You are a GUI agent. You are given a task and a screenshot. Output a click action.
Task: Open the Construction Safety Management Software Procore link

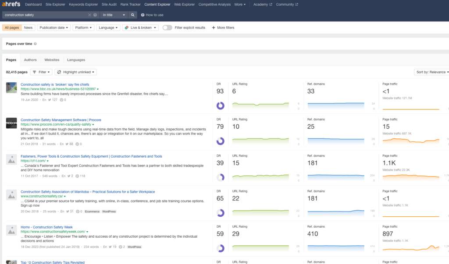(55, 120)
